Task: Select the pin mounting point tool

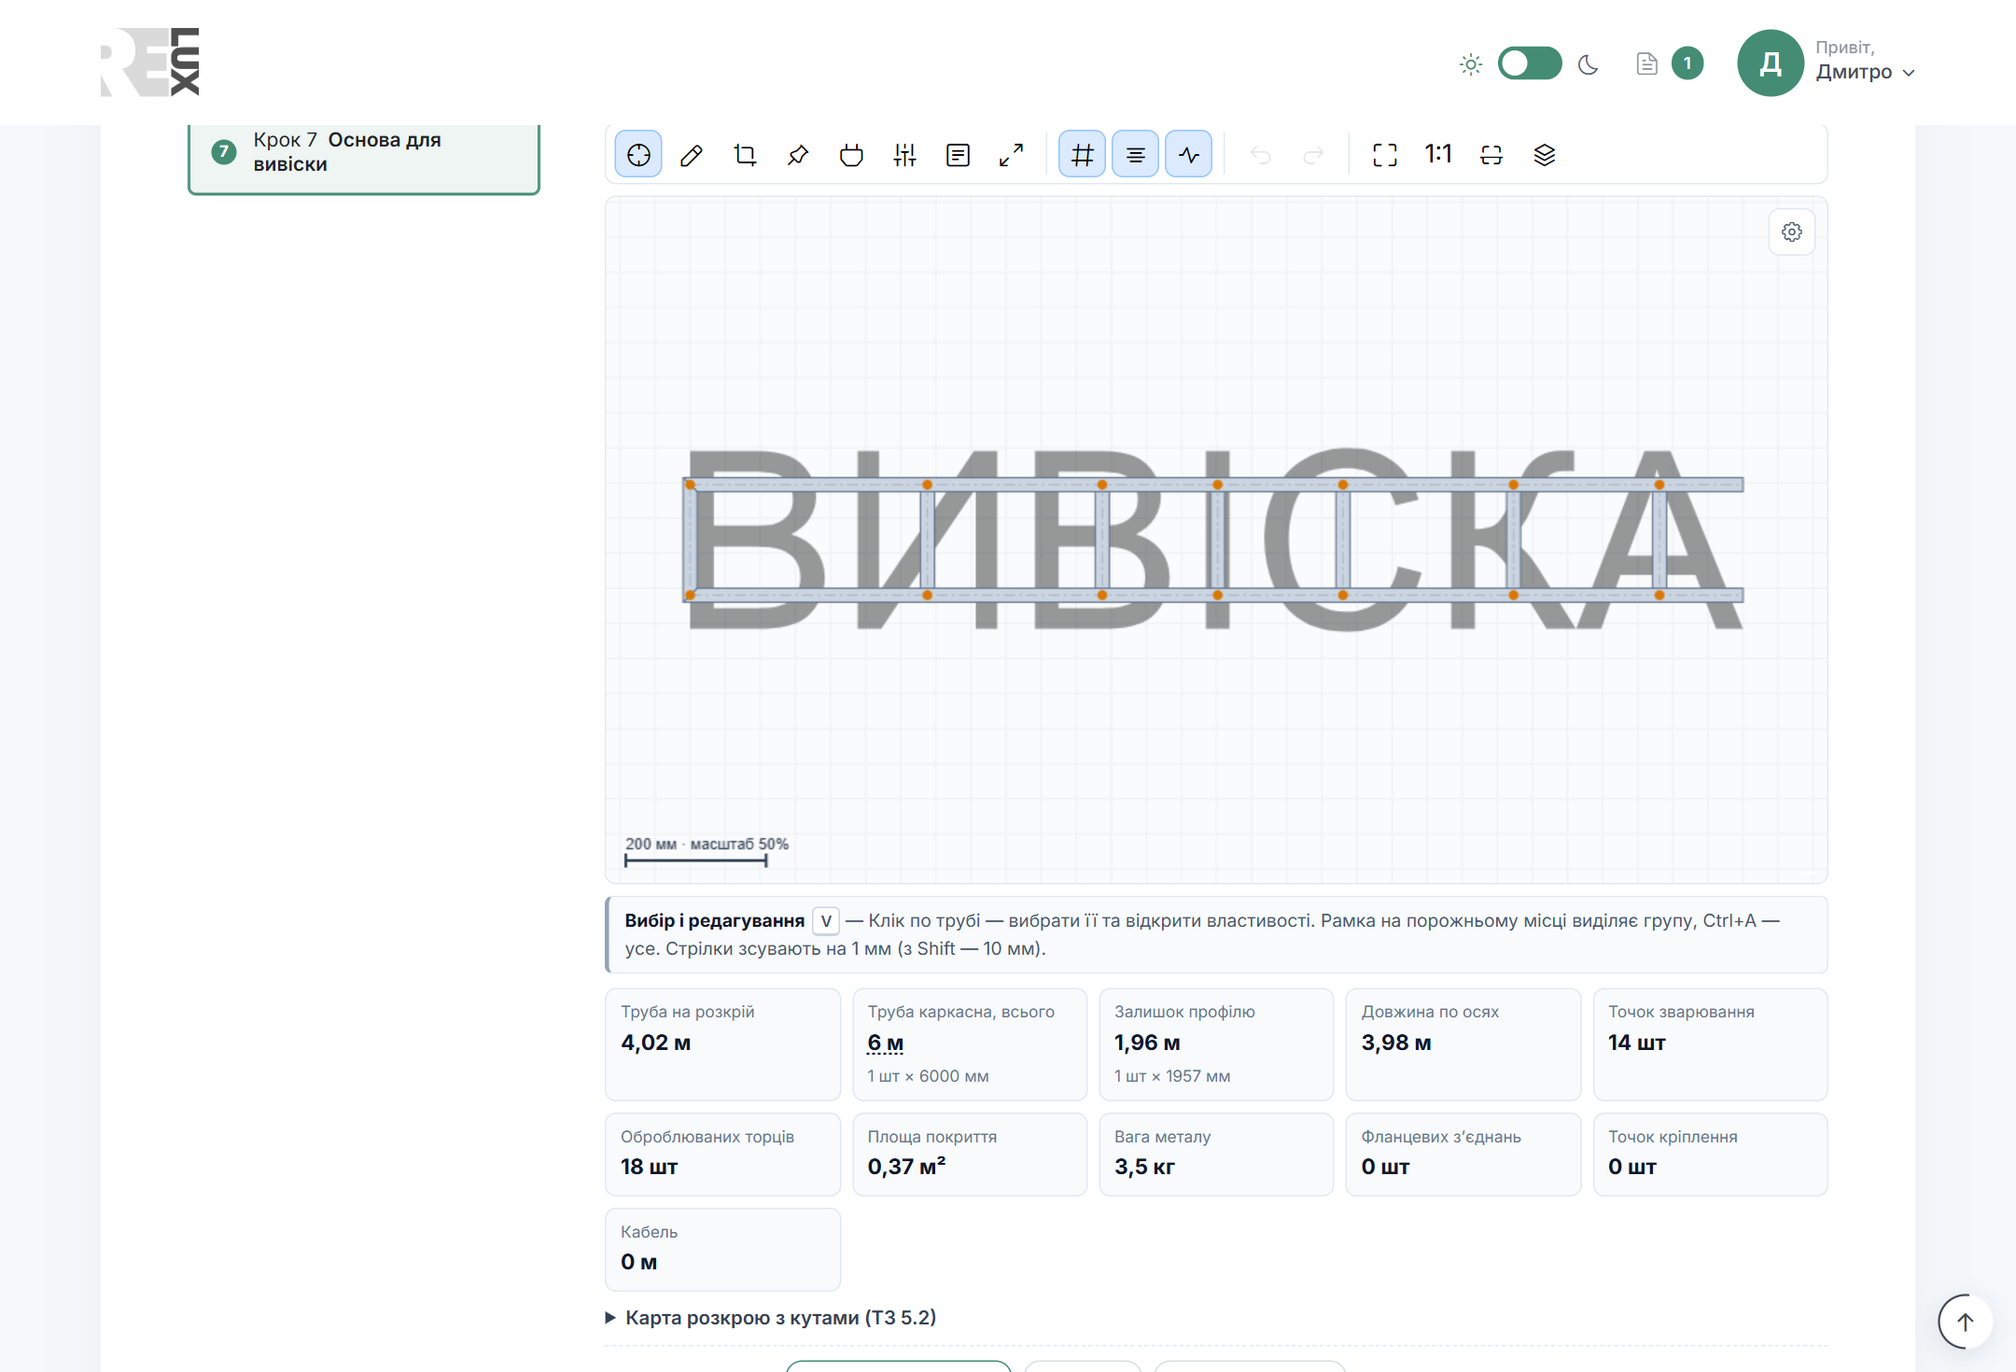Action: [x=798, y=155]
